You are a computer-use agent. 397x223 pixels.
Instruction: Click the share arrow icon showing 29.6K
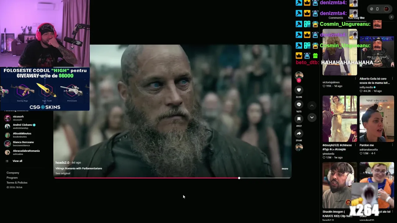299,133
